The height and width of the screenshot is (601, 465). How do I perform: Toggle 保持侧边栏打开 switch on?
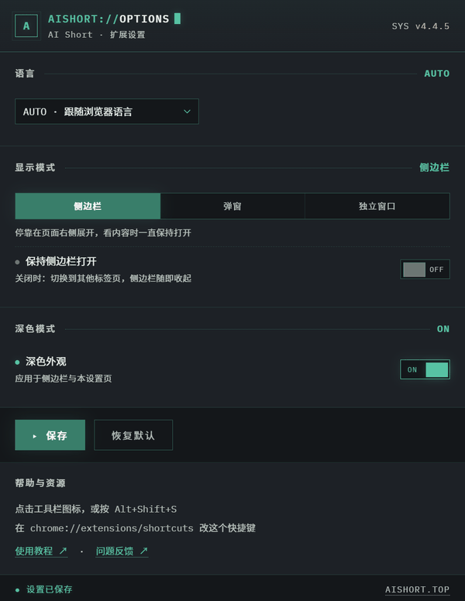pyautogui.click(x=425, y=270)
